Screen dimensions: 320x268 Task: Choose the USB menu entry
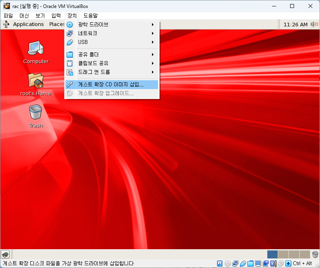pyautogui.click(x=112, y=42)
